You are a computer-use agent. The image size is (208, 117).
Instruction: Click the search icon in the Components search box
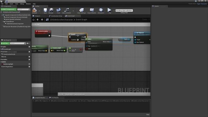[x=29, y=9]
